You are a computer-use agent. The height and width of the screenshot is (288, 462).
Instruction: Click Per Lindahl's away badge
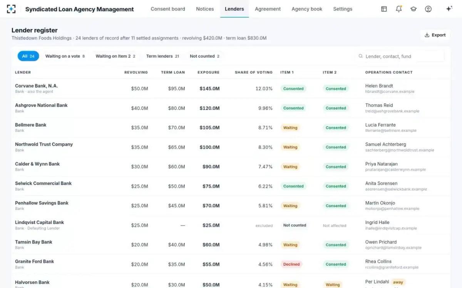pos(398,282)
